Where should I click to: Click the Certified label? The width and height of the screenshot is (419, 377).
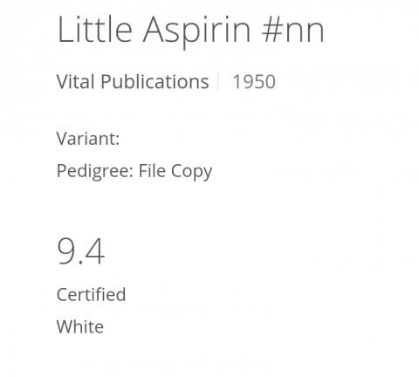click(x=91, y=294)
